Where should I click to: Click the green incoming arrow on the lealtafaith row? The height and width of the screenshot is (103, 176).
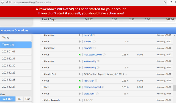coord(79,81)
